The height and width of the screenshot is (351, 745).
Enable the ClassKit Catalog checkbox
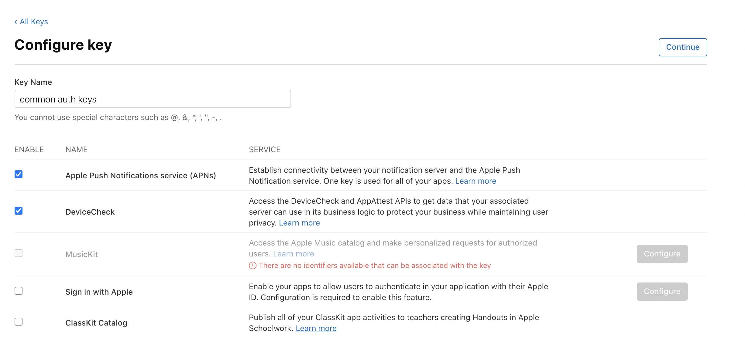[19, 322]
